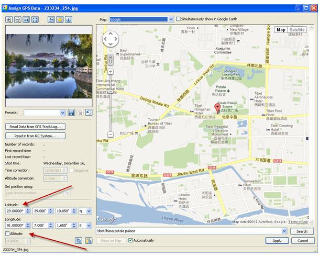Click the Lhasa River label on map
Viewport: 319px width, 257px height.
(x=172, y=219)
